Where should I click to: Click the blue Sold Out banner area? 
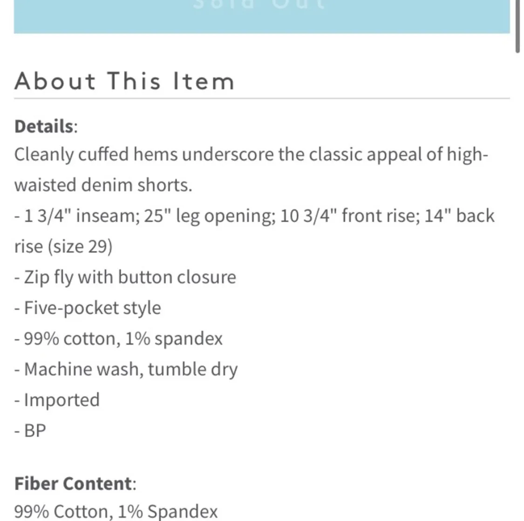pos(261,18)
